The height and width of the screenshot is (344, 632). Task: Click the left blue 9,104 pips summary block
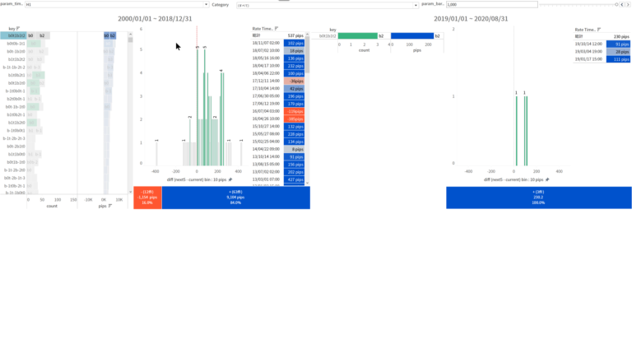[235, 198]
